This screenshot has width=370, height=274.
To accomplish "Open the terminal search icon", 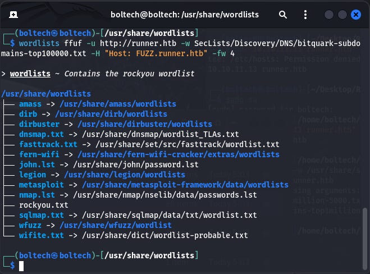I will (x=282, y=15).
